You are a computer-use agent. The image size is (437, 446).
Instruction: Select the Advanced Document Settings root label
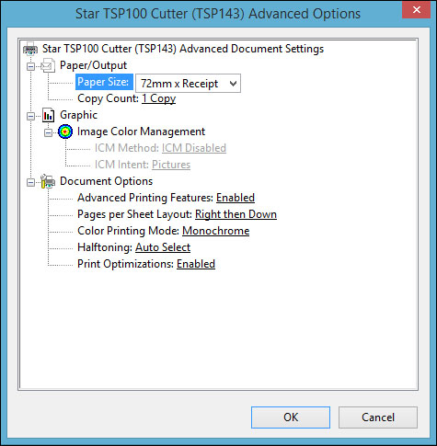click(183, 49)
